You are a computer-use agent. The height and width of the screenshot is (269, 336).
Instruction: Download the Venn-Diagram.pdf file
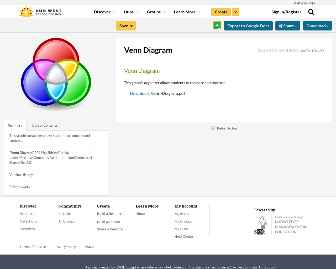tap(140, 93)
